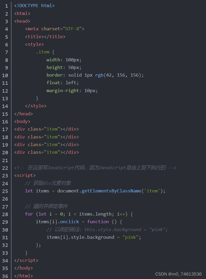Click the closing script tag

click(26, 260)
